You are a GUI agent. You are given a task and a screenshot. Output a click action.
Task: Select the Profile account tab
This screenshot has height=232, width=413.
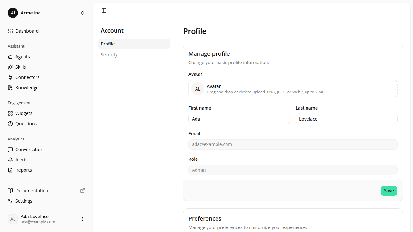[x=134, y=44]
